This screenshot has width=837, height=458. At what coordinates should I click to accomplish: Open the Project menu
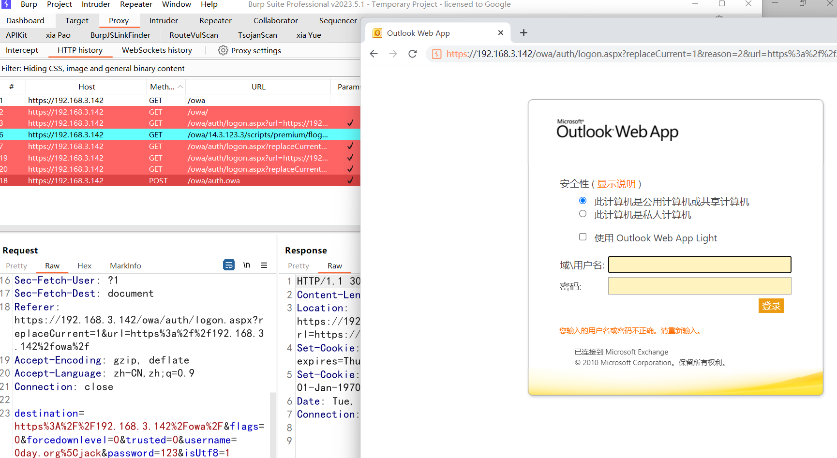pos(59,4)
